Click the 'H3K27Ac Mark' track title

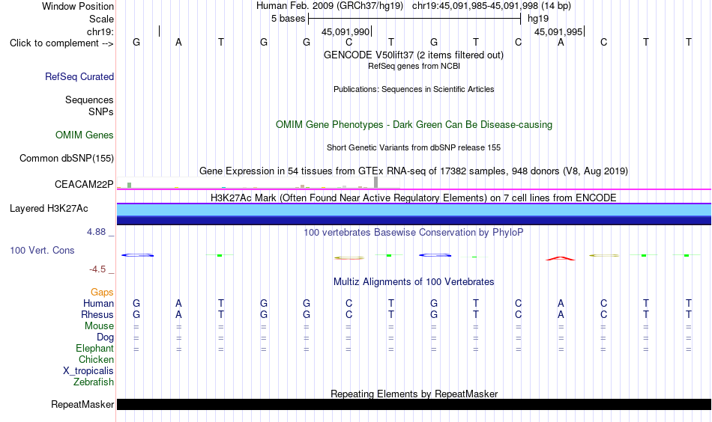pos(414,198)
